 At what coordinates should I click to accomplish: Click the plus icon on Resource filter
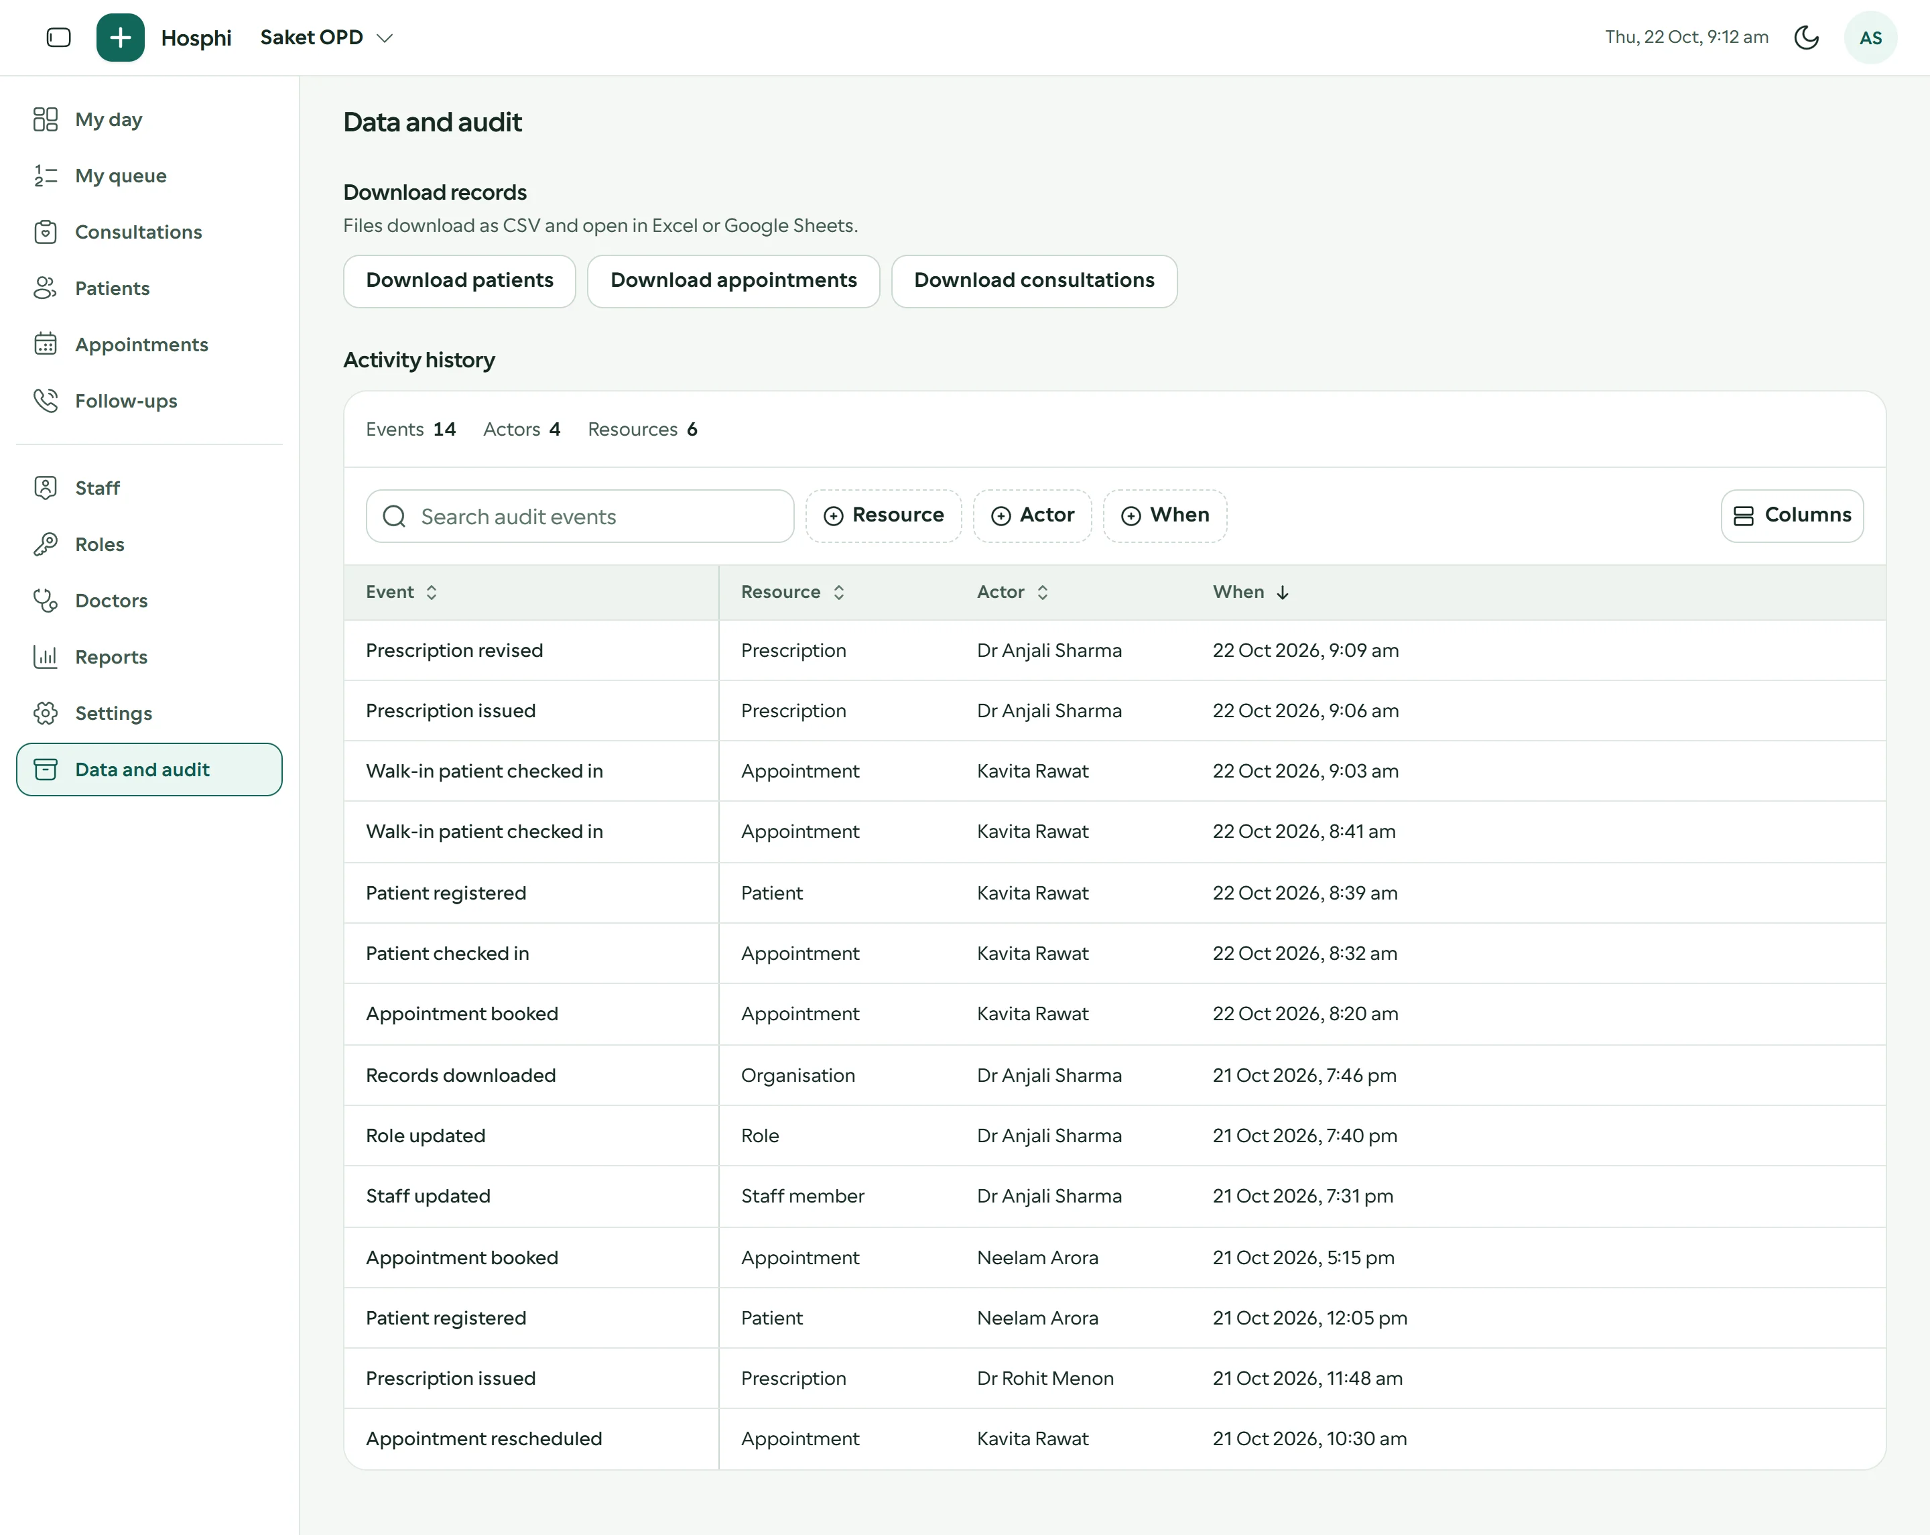(x=834, y=516)
